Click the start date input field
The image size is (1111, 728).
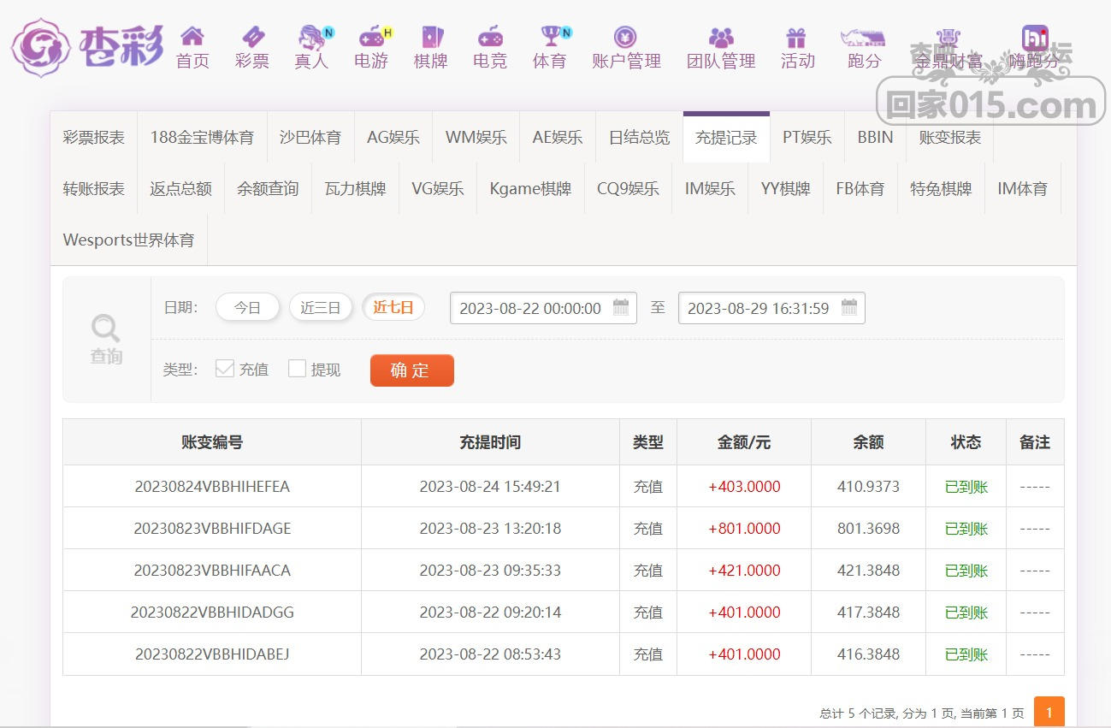(530, 309)
